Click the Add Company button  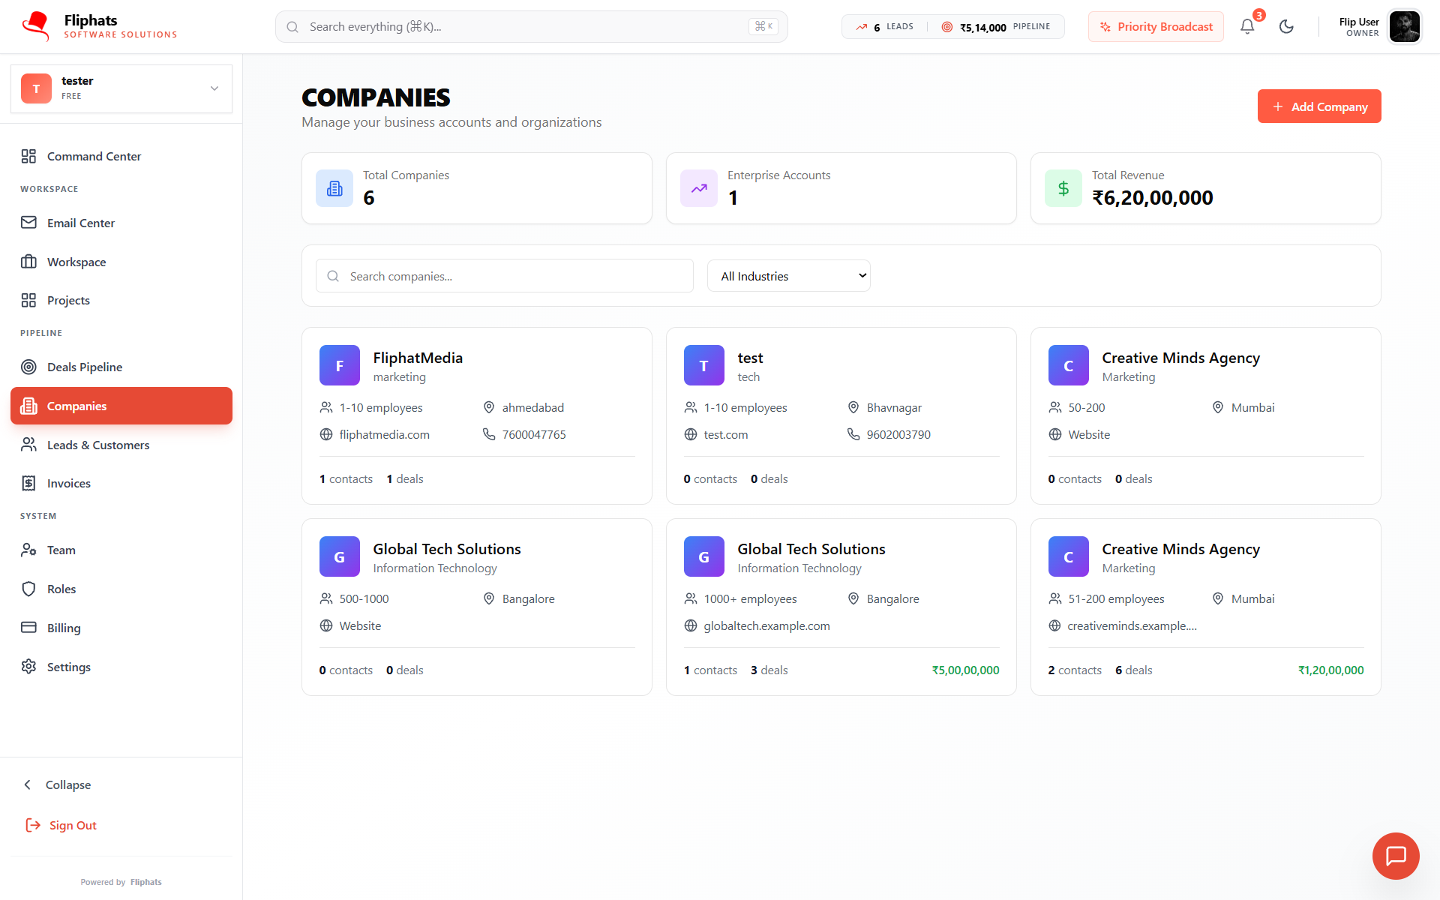1318,106
